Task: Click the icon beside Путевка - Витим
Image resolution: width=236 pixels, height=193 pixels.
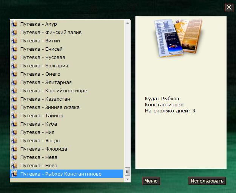Action: pyautogui.click(x=14, y=40)
